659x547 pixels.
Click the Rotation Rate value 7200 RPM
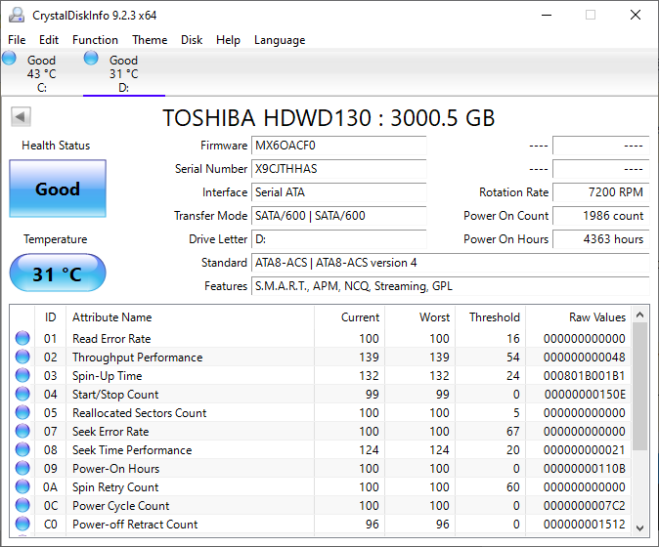(x=601, y=192)
